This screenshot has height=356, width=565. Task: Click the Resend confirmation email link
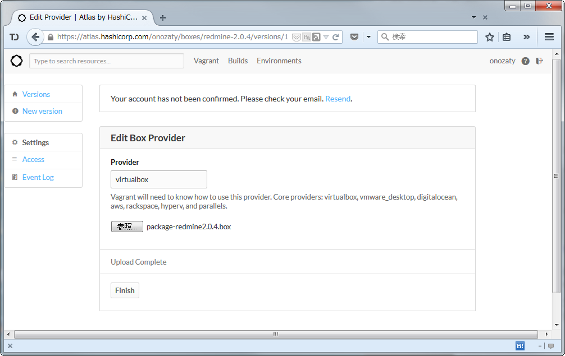(338, 99)
